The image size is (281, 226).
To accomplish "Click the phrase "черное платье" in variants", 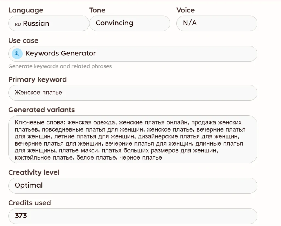I will click(x=141, y=157).
